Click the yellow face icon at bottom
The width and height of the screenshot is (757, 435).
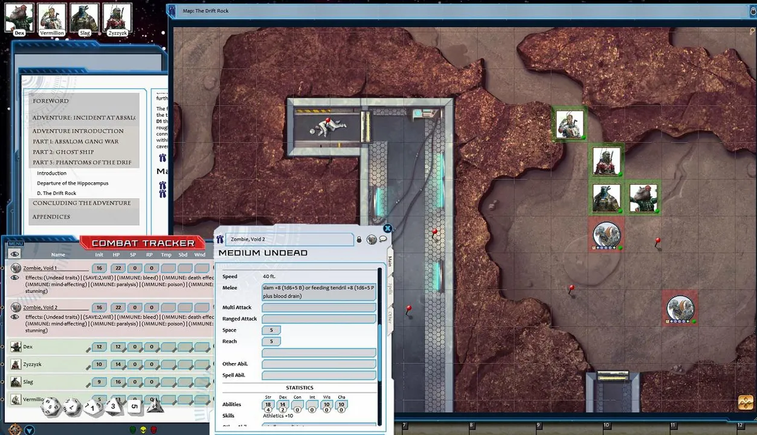143,430
